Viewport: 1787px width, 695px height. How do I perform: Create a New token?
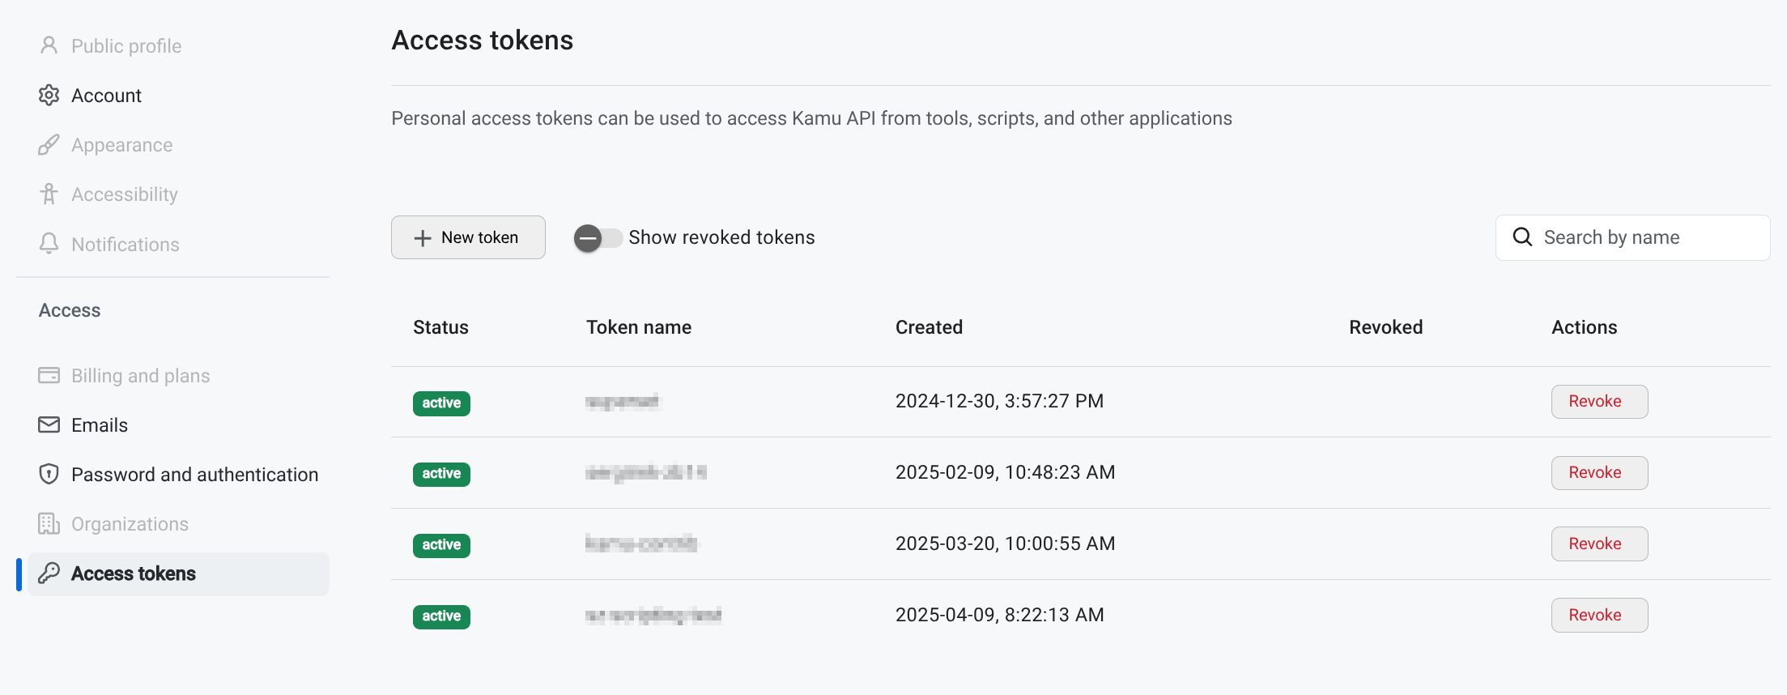pos(468,237)
